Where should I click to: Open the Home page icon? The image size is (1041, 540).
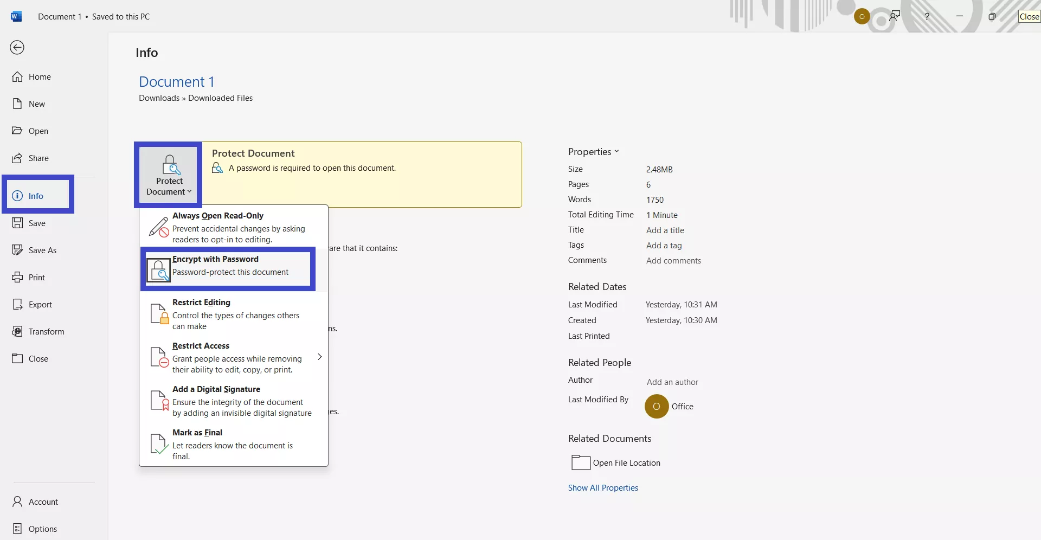tap(17, 77)
